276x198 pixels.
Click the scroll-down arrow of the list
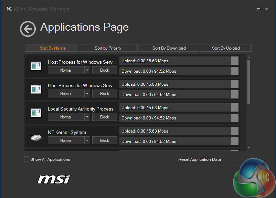(248, 148)
